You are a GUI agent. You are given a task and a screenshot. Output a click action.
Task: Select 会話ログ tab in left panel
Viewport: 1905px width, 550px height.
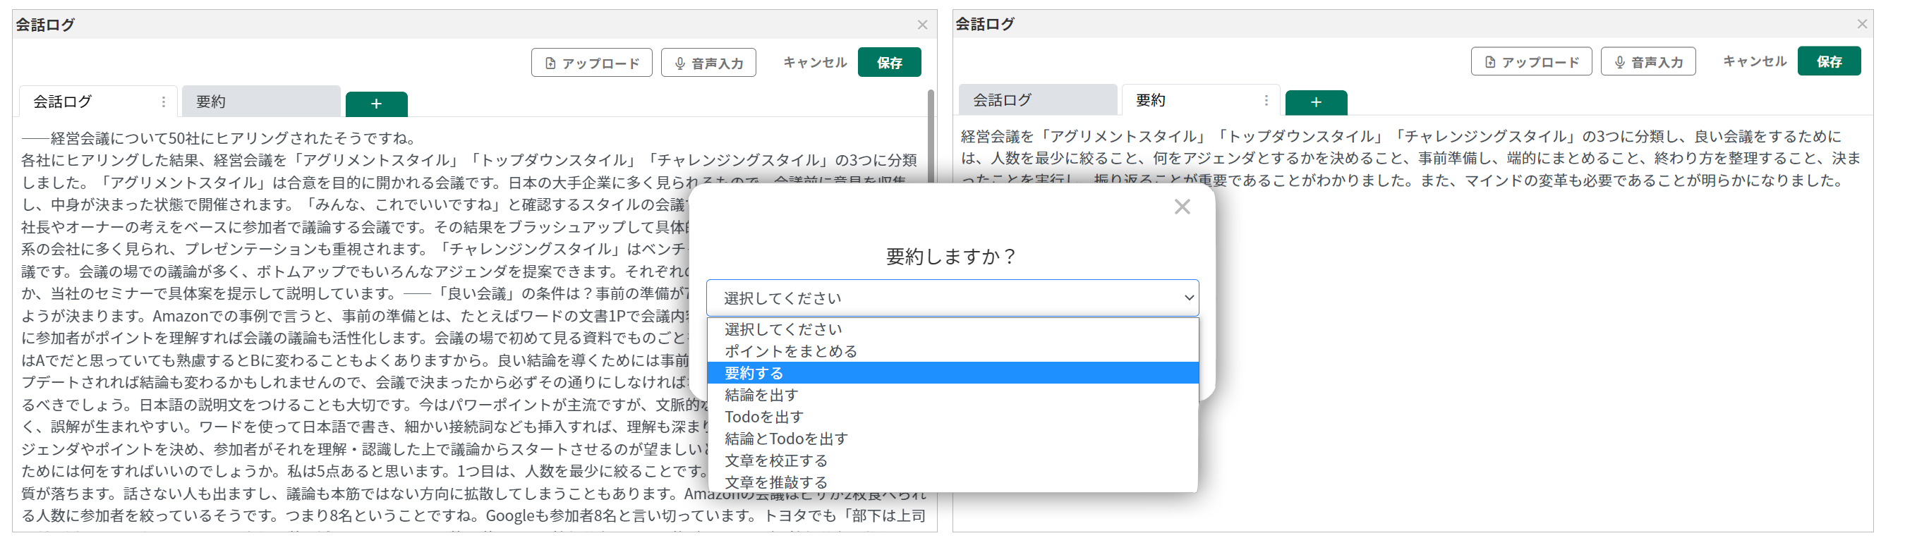[x=97, y=102]
